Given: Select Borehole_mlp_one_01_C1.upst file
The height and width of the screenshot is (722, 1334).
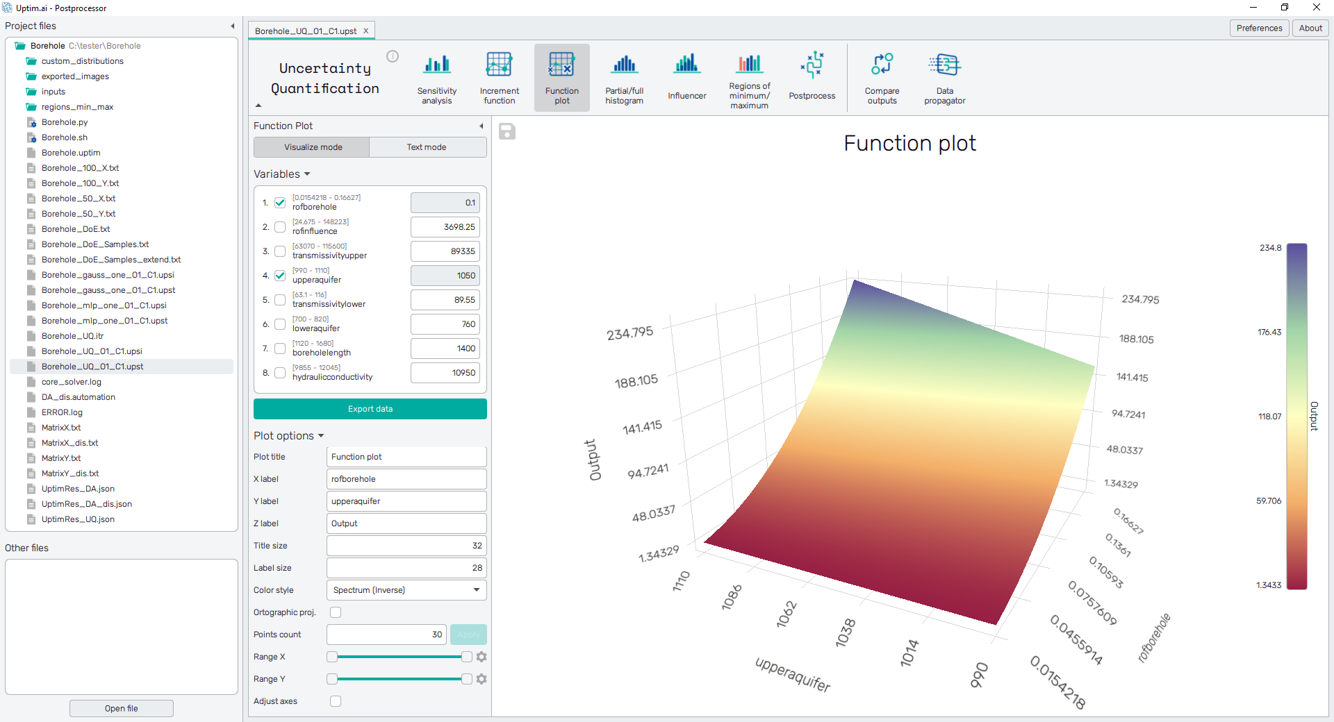Looking at the screenshot, I should pyautogui.click(x=104, y=321).
